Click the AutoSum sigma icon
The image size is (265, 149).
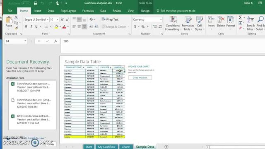pyautogui.click(x=240, y=17)
